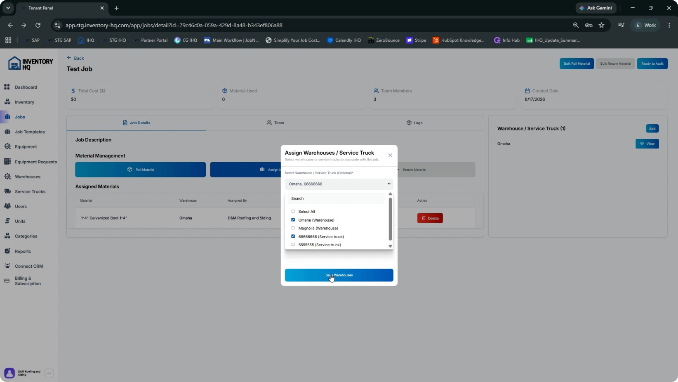Delete the Galvanized Boot material row
The height and width of the screenshot is (382, 678).
[x=430, y=218]
